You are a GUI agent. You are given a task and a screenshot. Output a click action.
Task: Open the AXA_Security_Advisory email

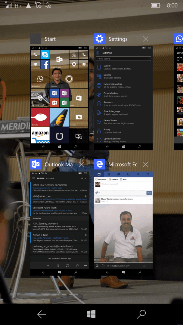coord(60,226)
